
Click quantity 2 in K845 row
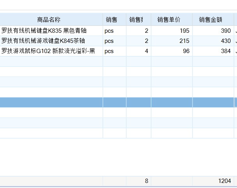139,41
